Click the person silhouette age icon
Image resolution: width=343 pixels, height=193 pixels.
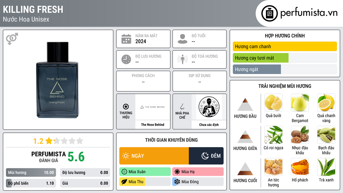[183, 39]
